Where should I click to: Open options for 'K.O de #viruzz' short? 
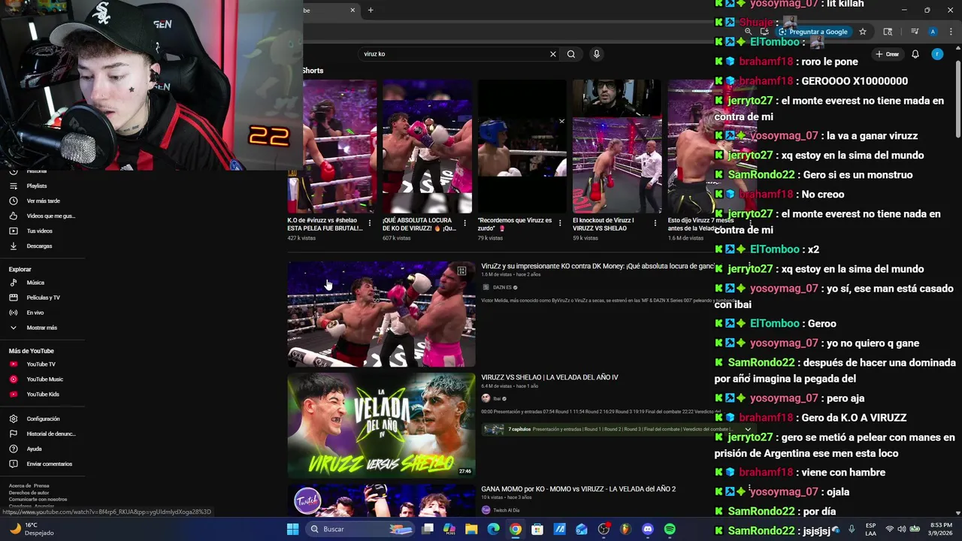(x=370, y=224)
